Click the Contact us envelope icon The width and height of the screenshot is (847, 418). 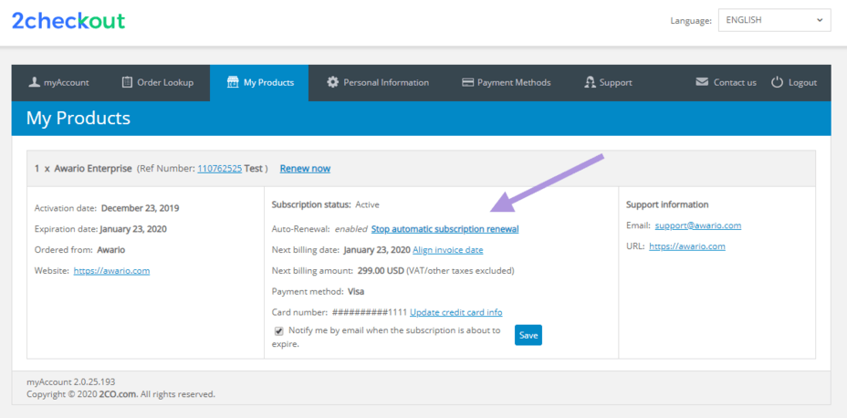point(702,82)
